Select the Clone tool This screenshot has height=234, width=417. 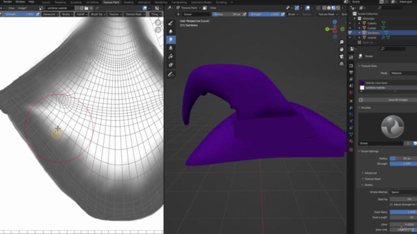pyautogui.click(x=171, y=48)
